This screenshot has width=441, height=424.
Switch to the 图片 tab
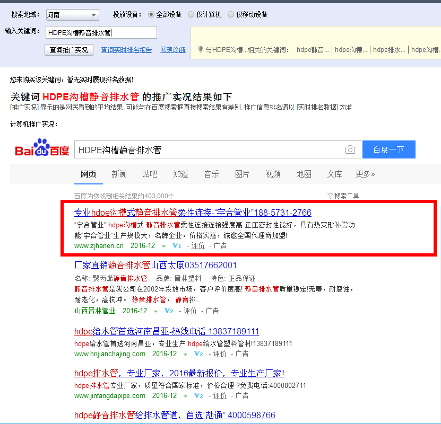[x=242, y=174]
